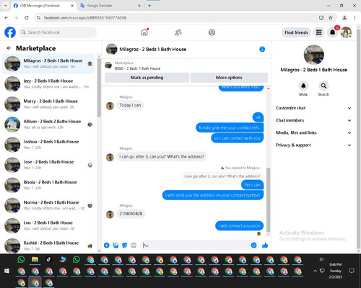Viewport: 361px width, 288px height.
Task: Open the Chrome profile icon
Action: [344, 17]
